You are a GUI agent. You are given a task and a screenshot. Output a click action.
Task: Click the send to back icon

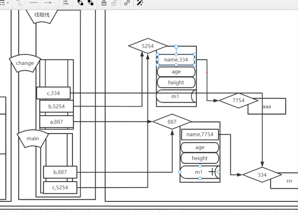[90, 3]
